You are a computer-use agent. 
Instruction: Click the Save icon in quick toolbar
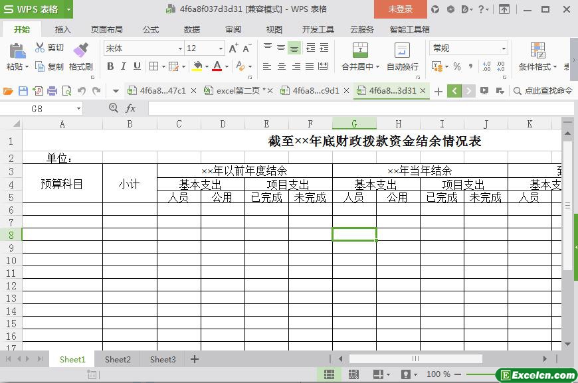(x=23, y=91)
